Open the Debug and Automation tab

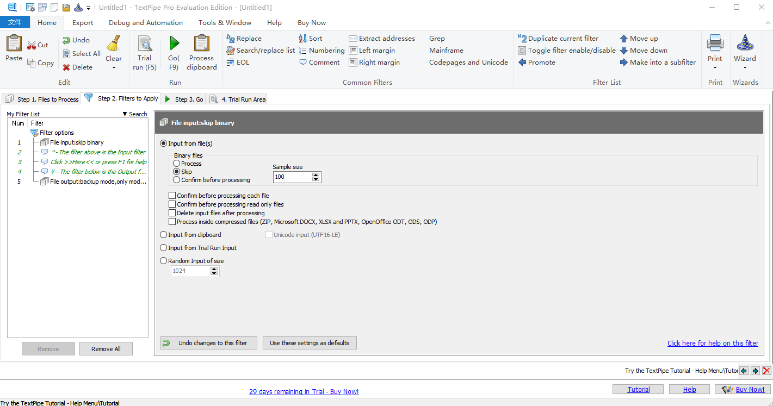click(146, 23)
